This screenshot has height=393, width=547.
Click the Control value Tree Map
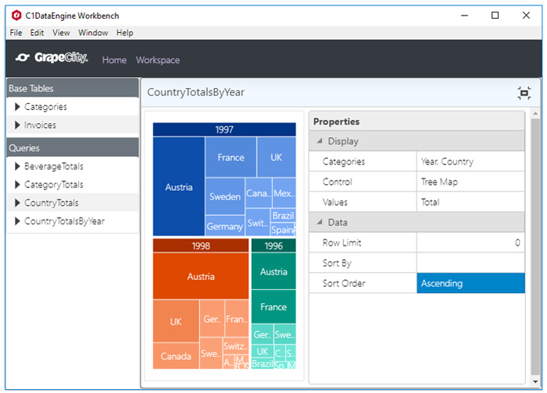click(470, 182)
